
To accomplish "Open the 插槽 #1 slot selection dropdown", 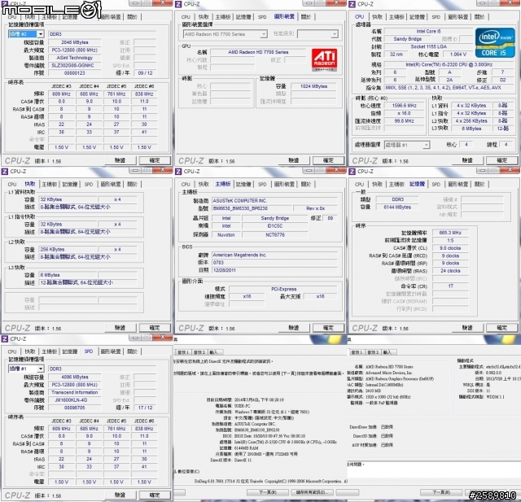I will pyautogui.click(x=41, y=369).
